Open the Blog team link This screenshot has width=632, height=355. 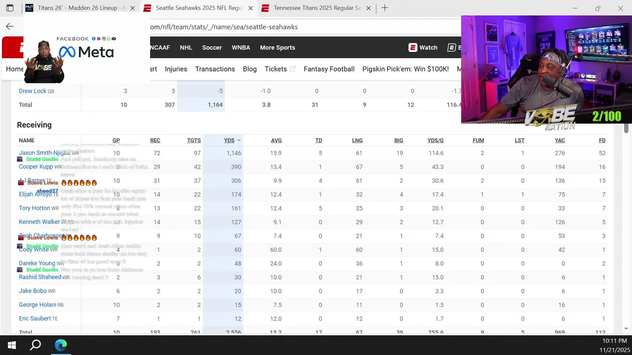(250, 69)
